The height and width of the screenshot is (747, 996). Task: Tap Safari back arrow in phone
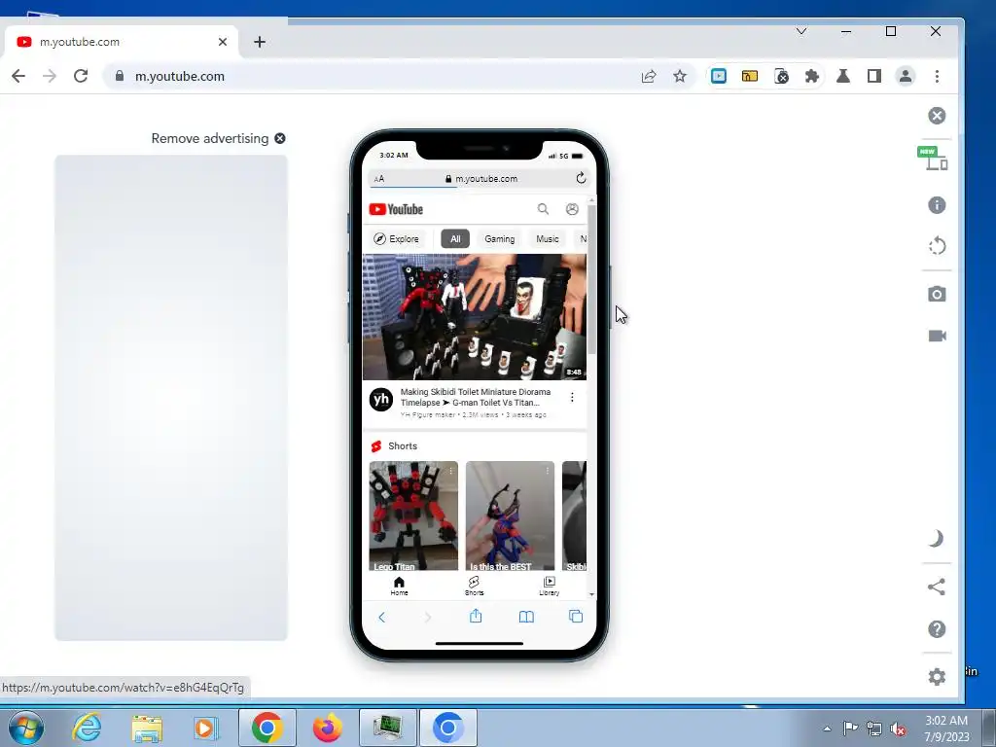click(x=381, y=617)
